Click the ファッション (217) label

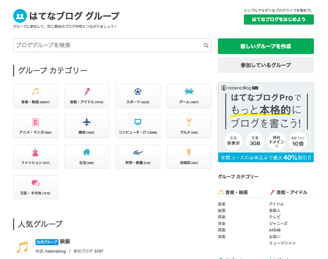[35, 163]
